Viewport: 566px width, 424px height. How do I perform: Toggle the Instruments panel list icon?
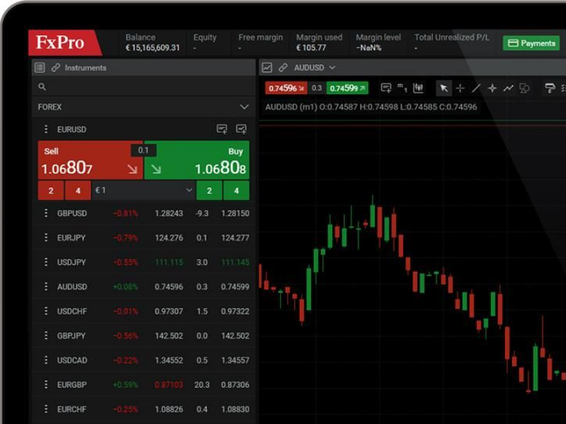[40, 68]
